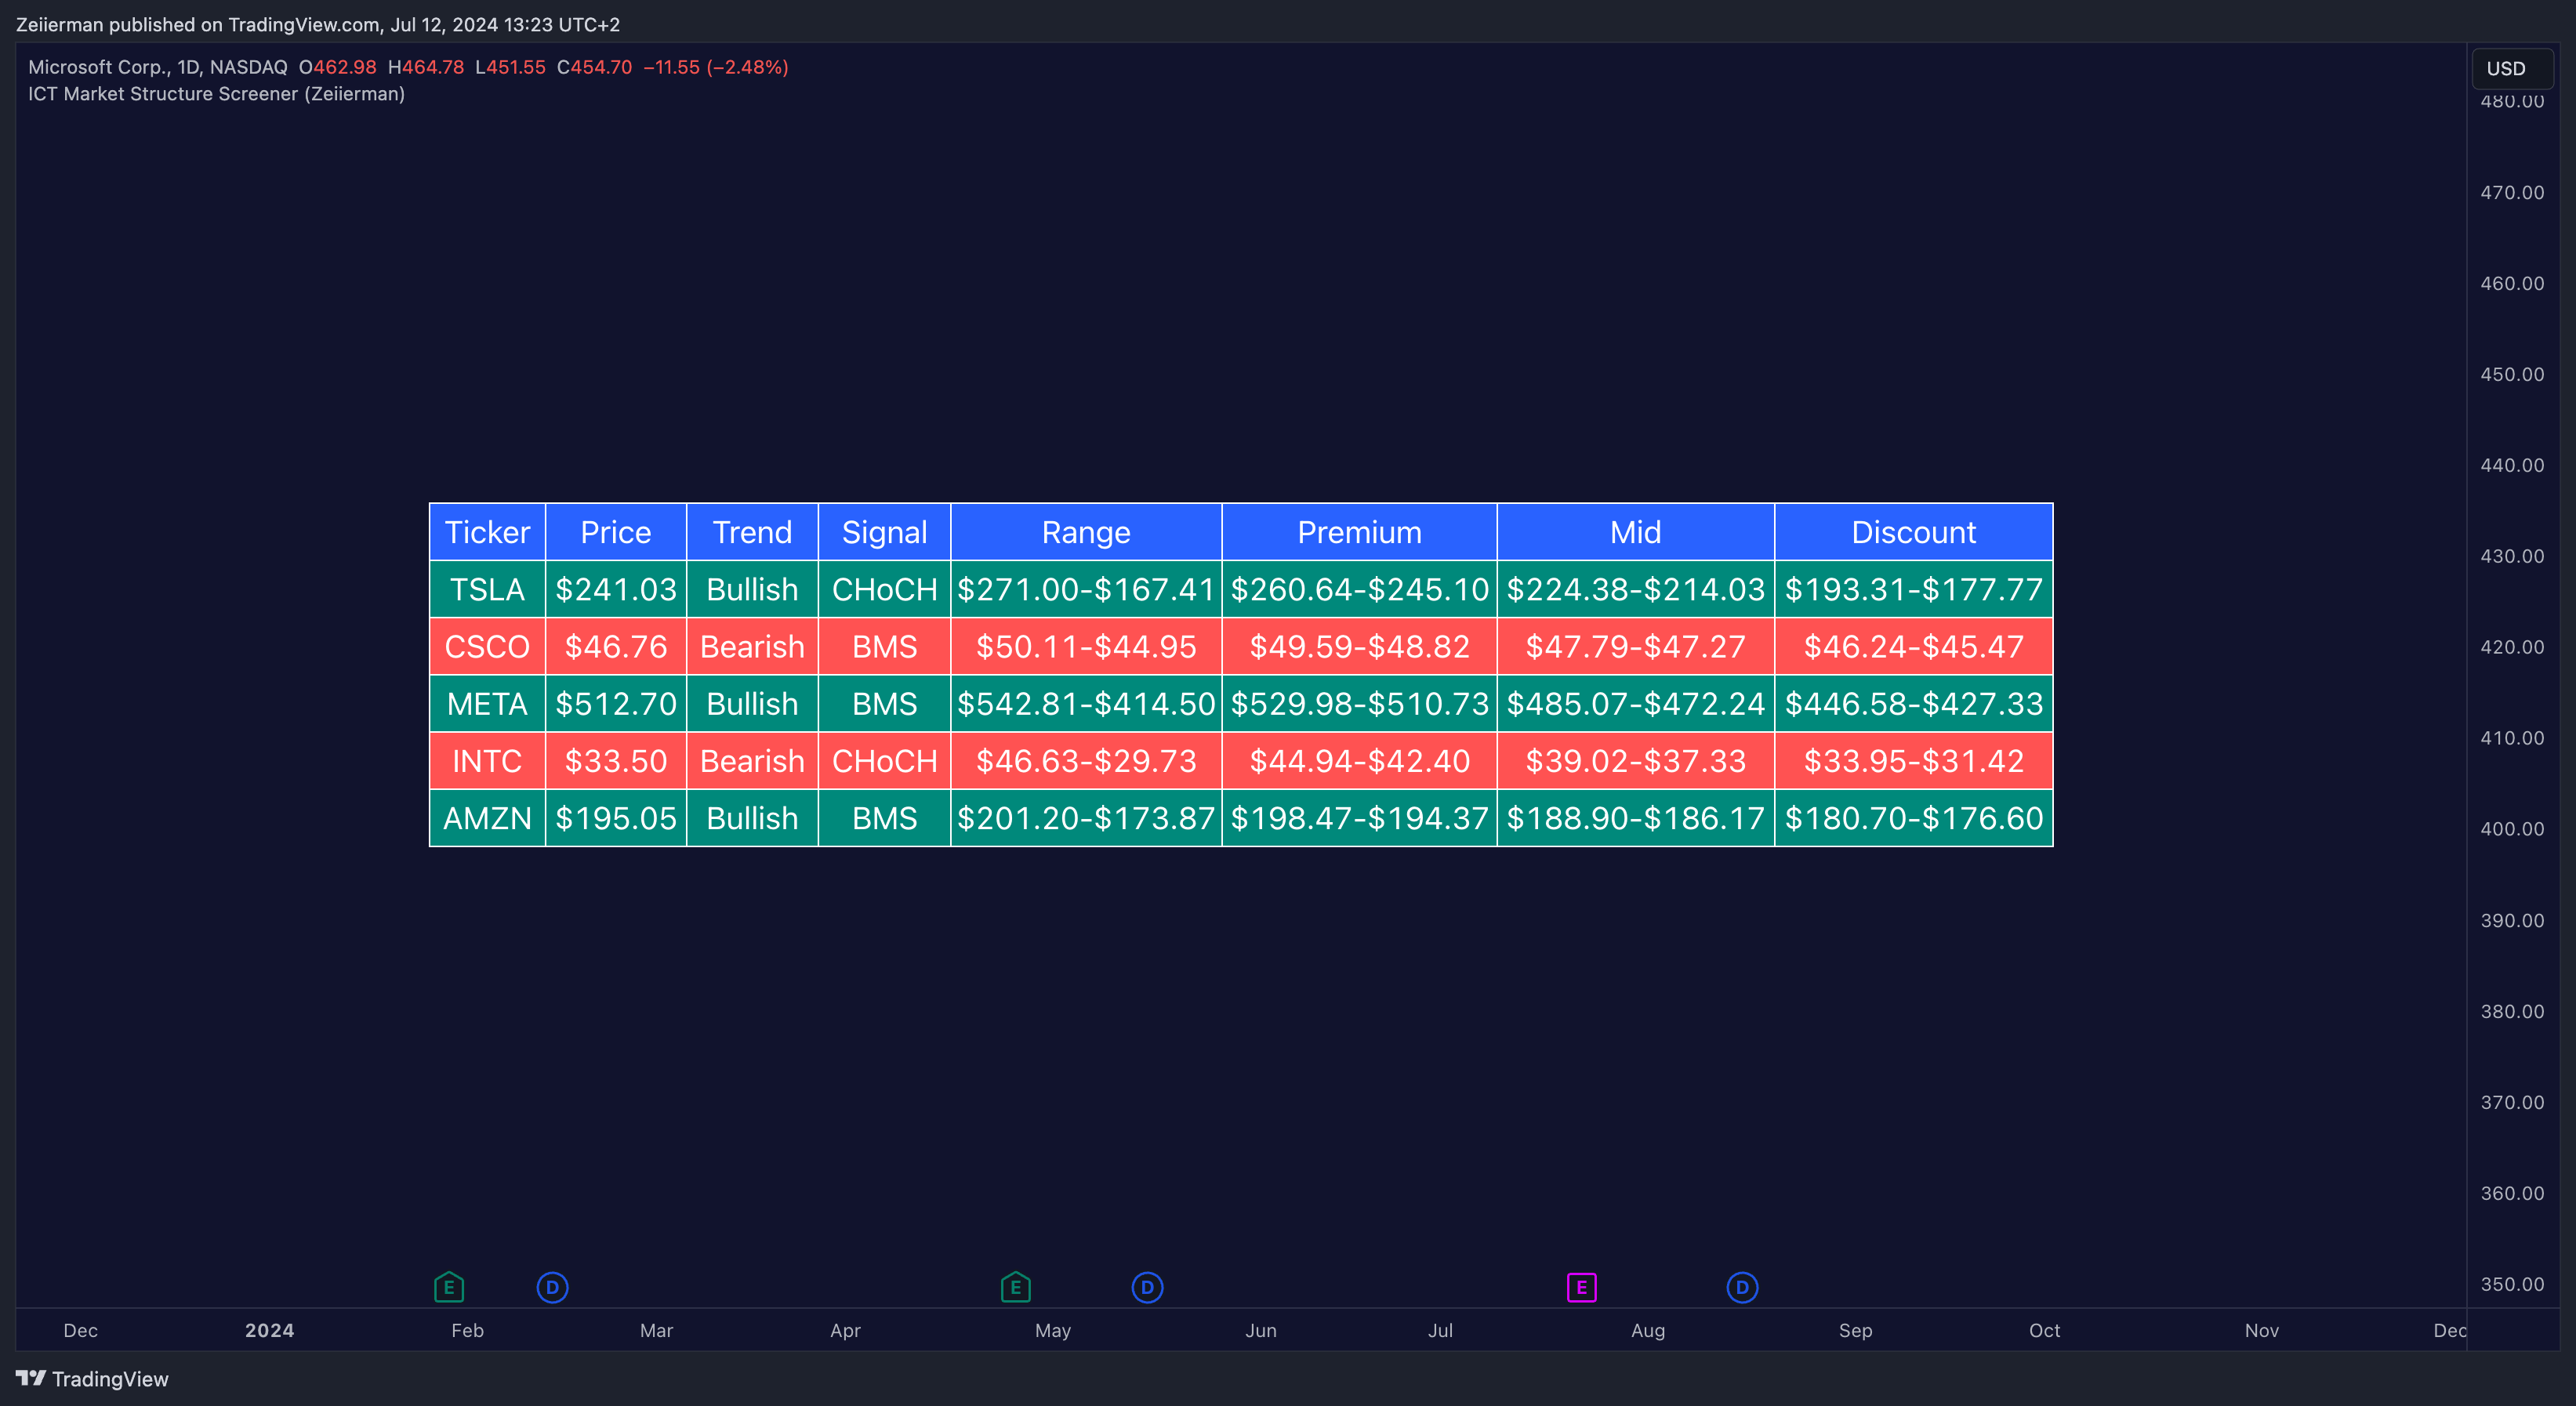Click the 2024 label on time axis
Viewport: 2576px width, 1406px height.
pos(269,1330)
